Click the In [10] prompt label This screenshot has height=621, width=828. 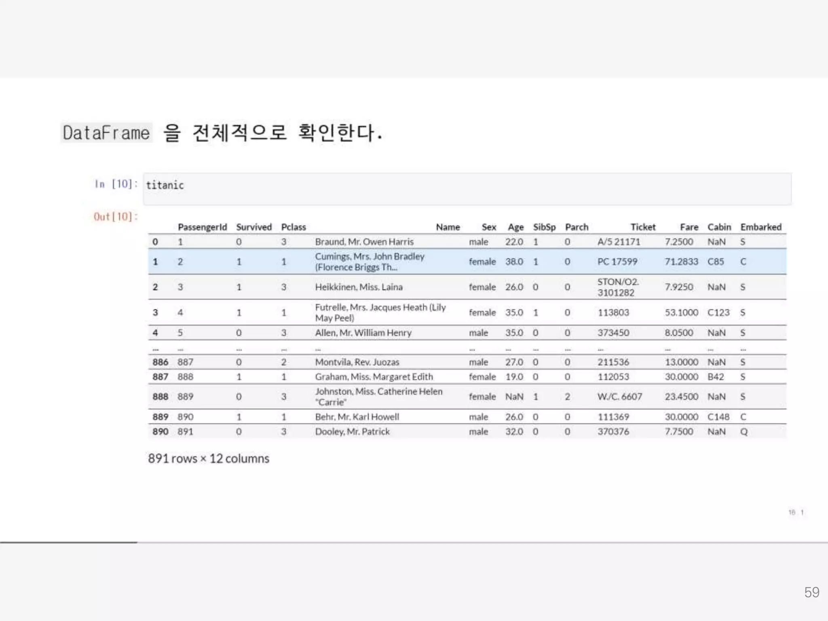click(x=116, y=184)
